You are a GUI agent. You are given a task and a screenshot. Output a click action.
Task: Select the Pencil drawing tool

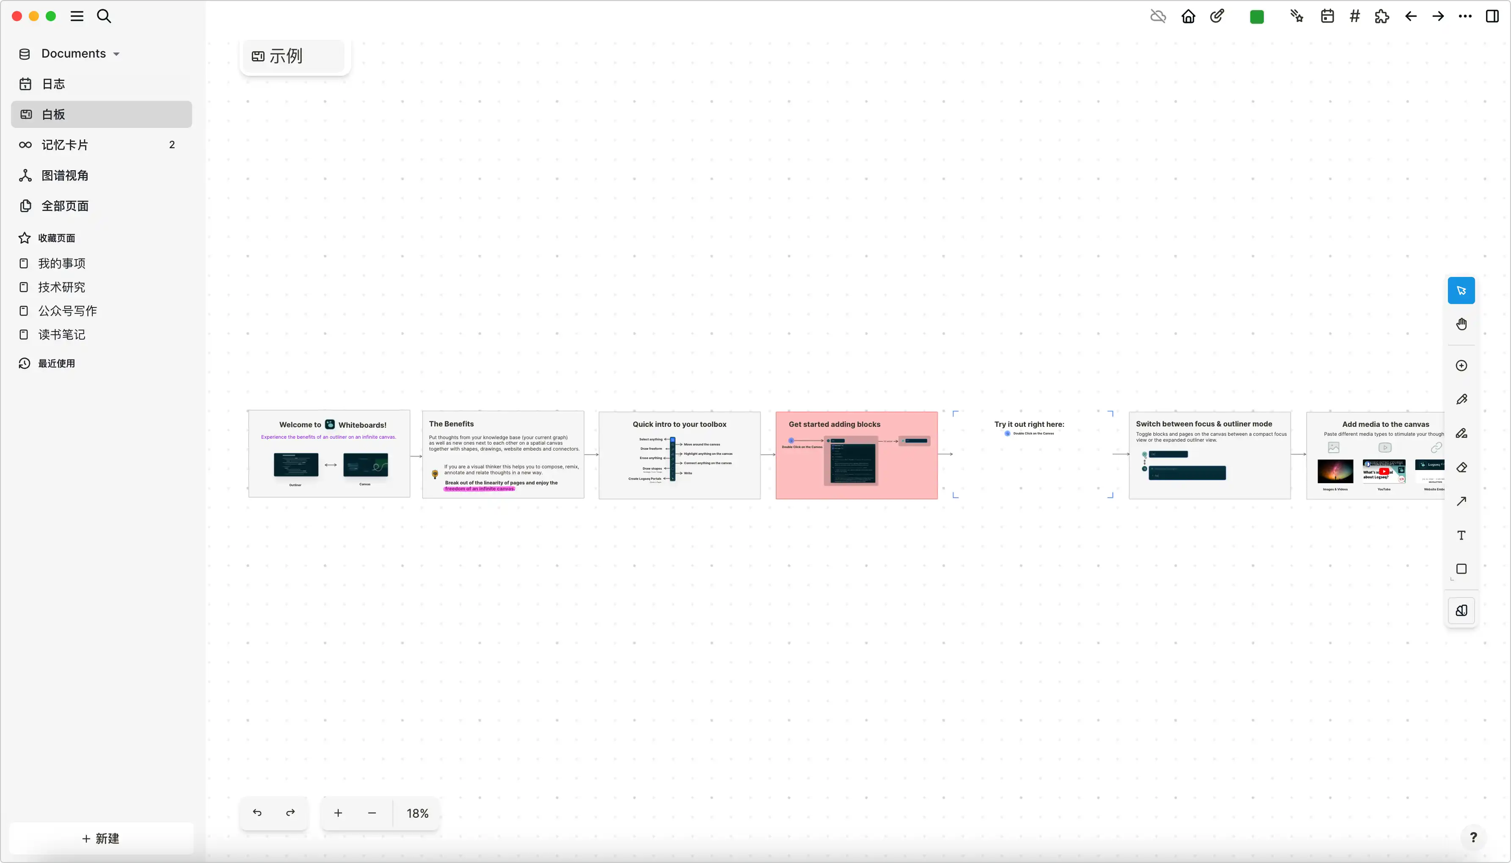tap(1461, 399)
